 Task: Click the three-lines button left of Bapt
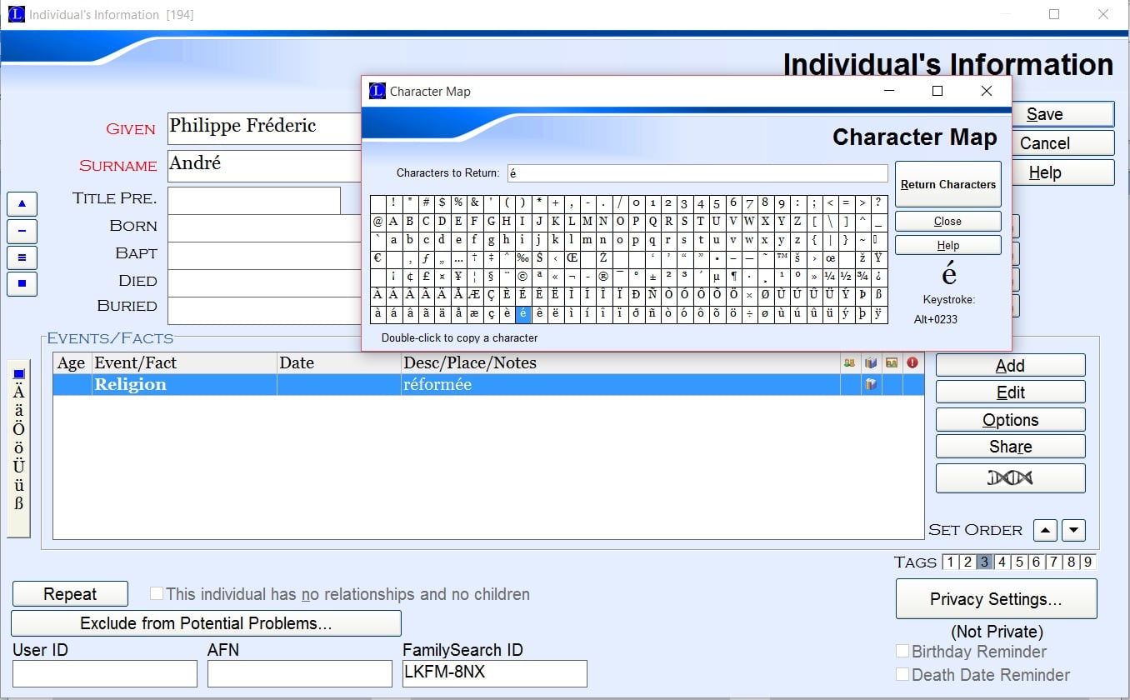(22, 257)
